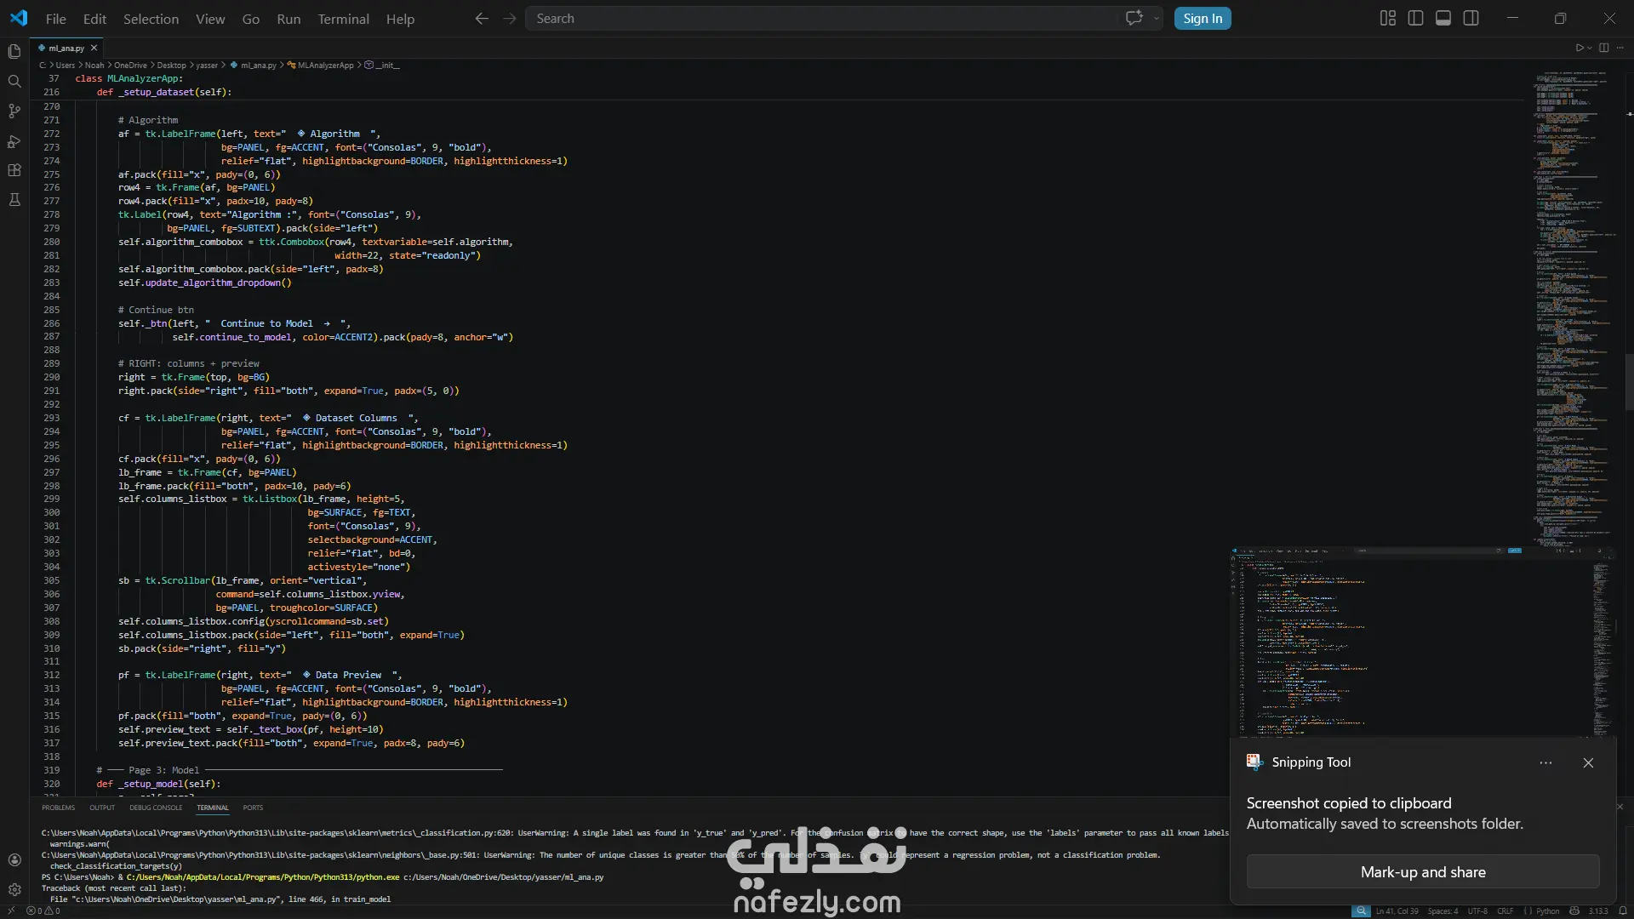Click the VS Code logo icon
Image resolution: width=1634 pixels, height=919 pixels.
(19, 18)
